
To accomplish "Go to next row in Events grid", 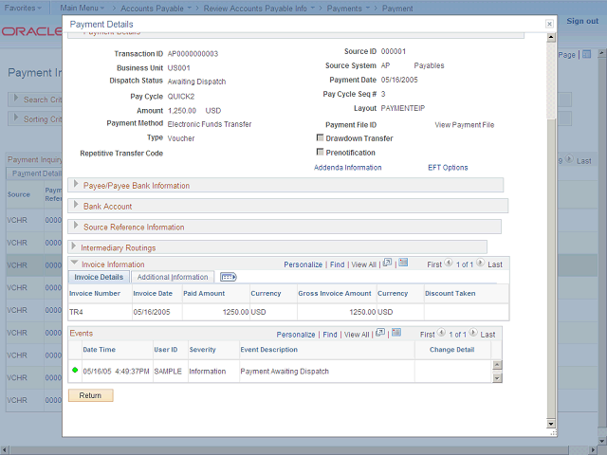I will point(473,333).
